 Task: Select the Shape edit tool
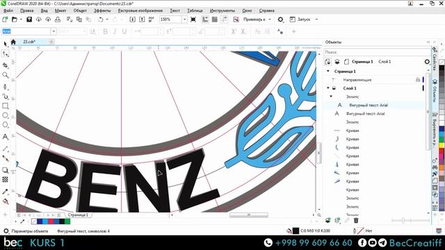click(5, 53)
